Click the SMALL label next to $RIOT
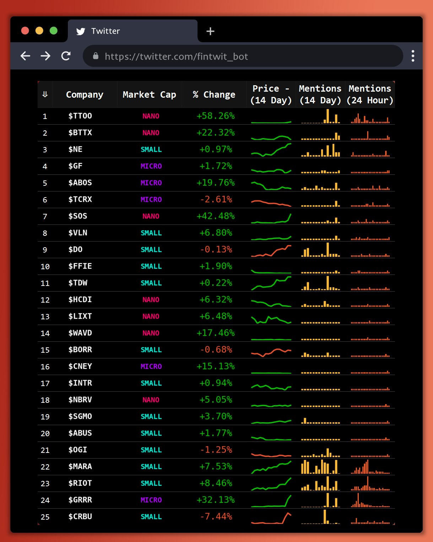 [x=151, y=483]
